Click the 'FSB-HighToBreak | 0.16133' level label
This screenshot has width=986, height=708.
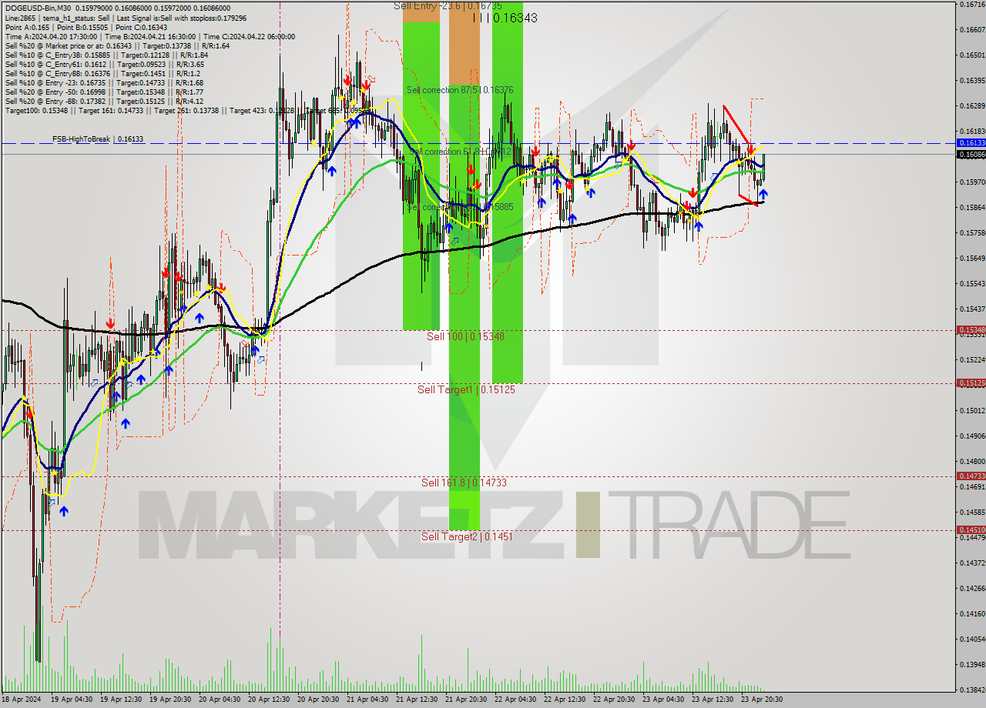tap(98, 139)
